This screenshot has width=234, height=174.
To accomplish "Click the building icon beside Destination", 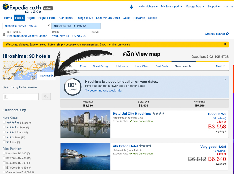I will point(4,34).
